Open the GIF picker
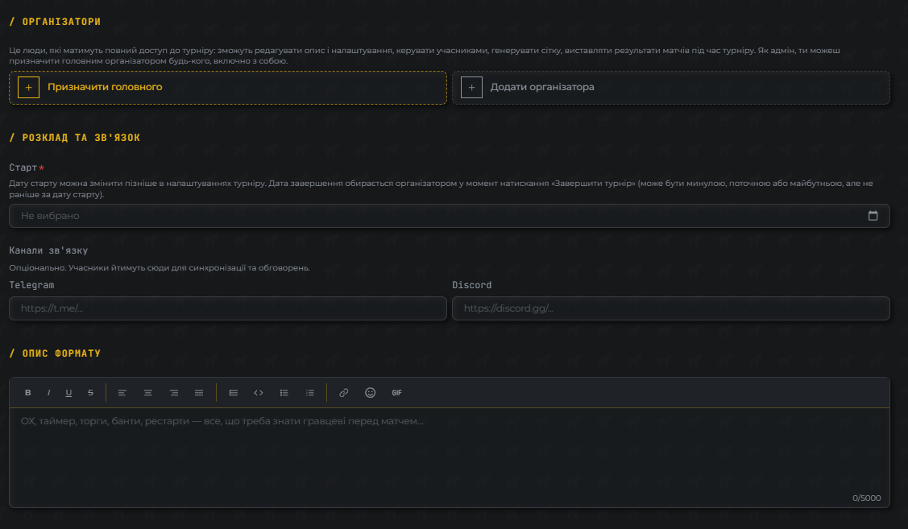Screen dimensions: 908x529 [x=396, y=392]
